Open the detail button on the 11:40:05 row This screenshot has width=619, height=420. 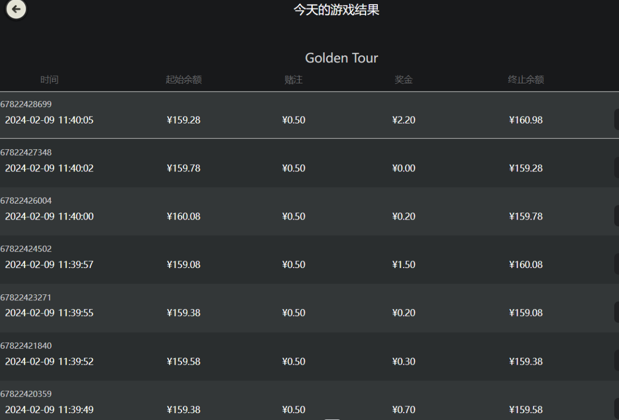(617, 120)
